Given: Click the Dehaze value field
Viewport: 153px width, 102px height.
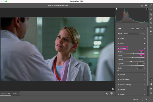Looking at the screenshot, I should 142,59.
